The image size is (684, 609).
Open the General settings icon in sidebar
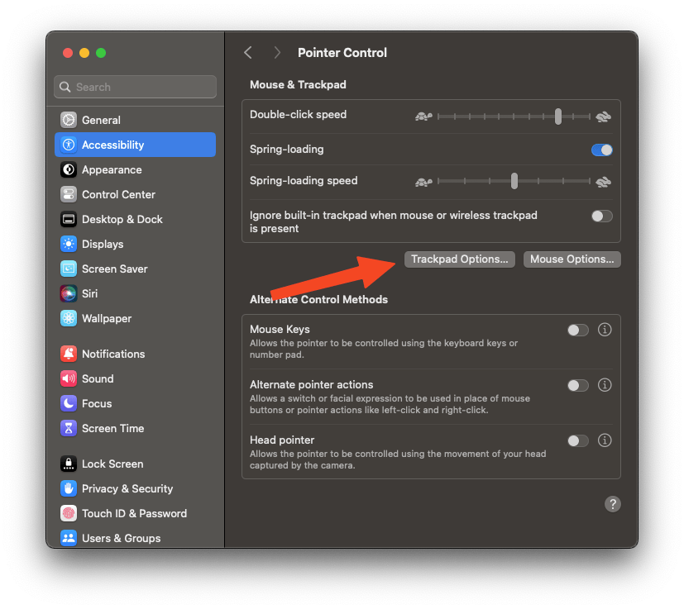click(x=69, y=120)
